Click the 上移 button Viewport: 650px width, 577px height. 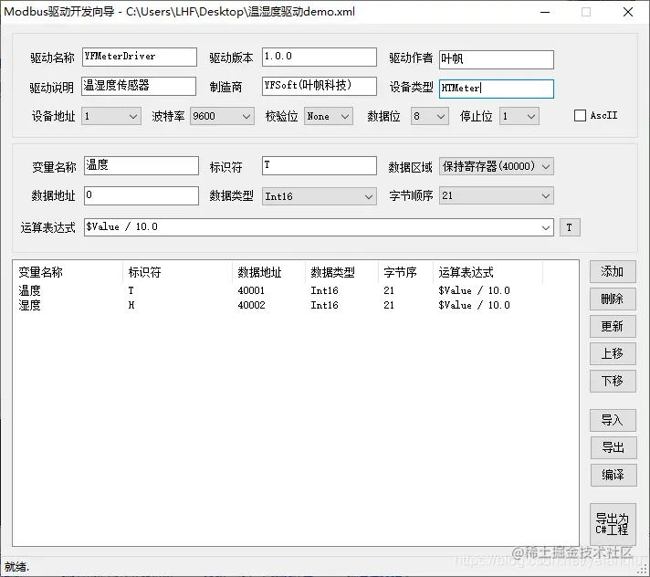(613, 353)
